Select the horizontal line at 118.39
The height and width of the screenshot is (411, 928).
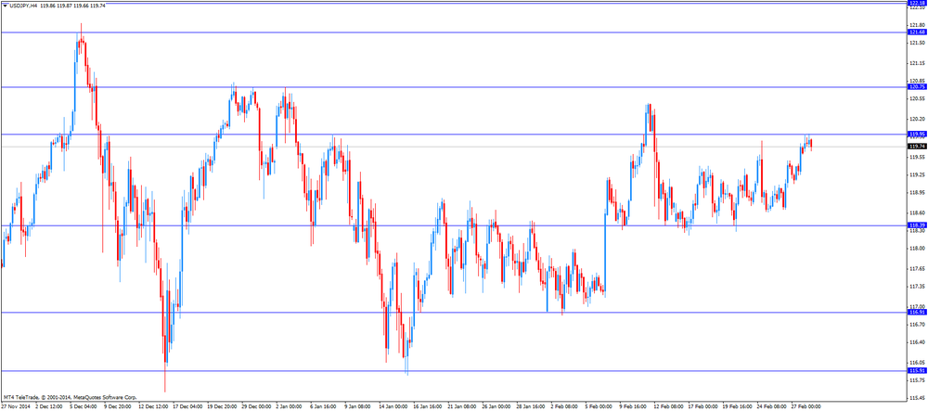coord(454,225)
